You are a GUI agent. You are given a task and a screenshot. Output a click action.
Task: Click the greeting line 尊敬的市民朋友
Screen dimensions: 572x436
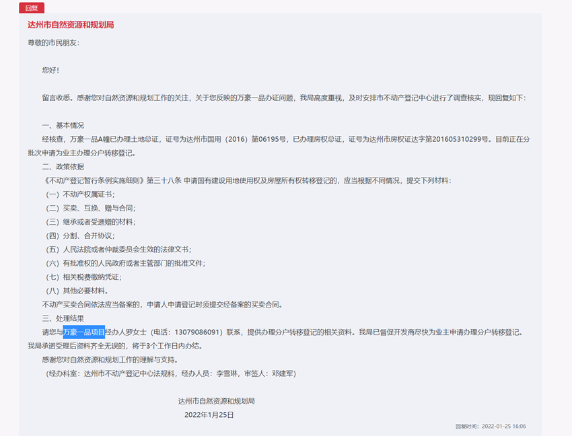click(x=54, y=42)
